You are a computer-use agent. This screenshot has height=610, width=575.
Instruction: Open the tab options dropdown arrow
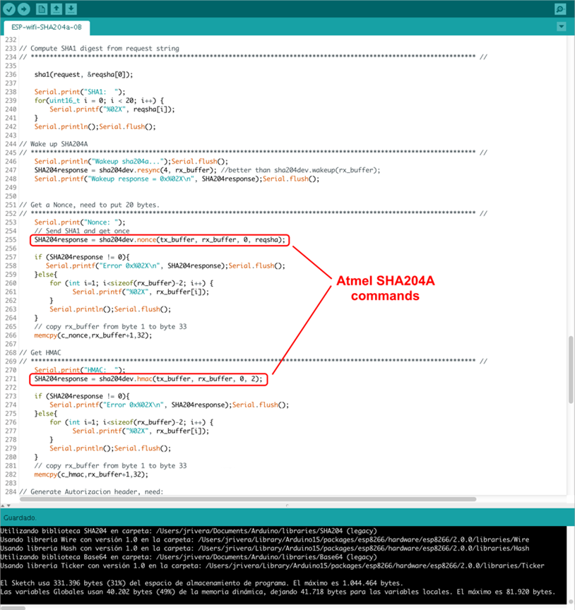click(x=562, y=26)
